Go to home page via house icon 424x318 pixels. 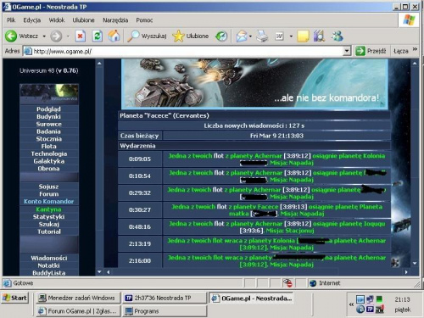pyautogui.click(x=114, y=36)
